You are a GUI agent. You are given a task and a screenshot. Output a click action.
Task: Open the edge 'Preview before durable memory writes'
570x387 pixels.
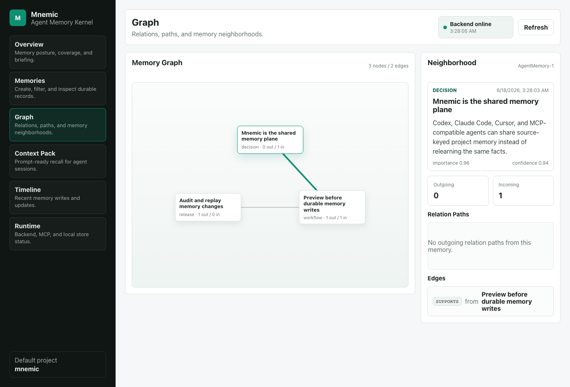(x=491, y=301)
